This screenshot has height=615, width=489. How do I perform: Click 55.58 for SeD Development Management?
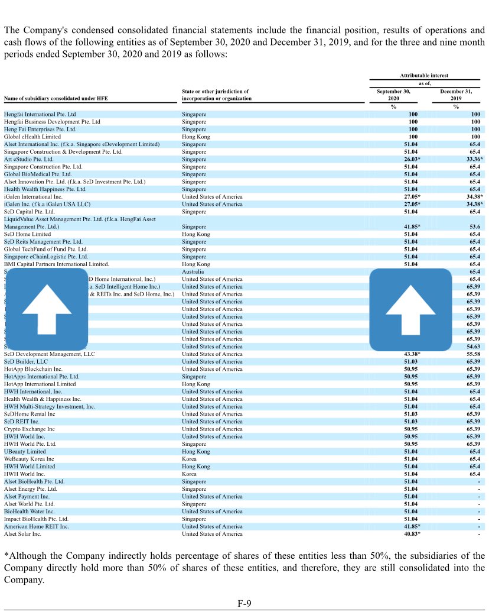(473, 354)
